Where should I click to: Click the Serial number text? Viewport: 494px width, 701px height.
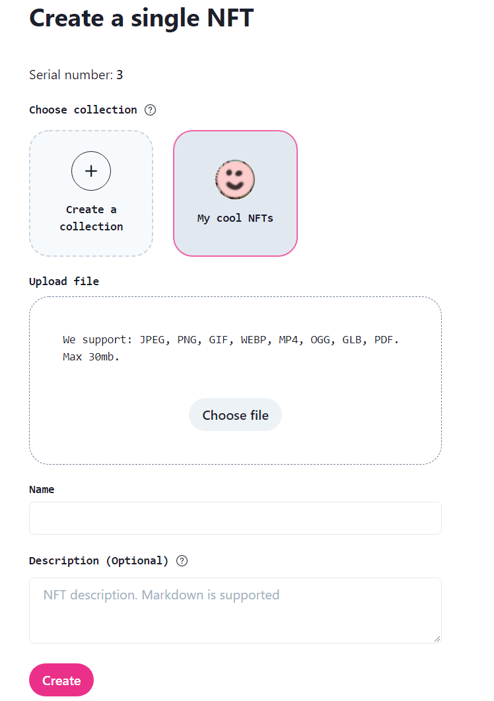pyautogui.click(x=76, y=75)
